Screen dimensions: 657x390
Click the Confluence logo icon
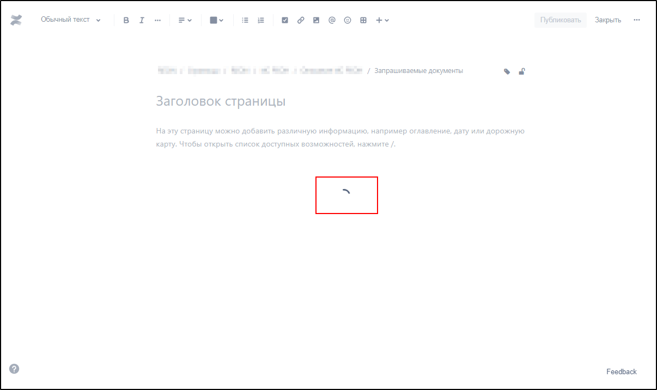click(x=16, y=20)
